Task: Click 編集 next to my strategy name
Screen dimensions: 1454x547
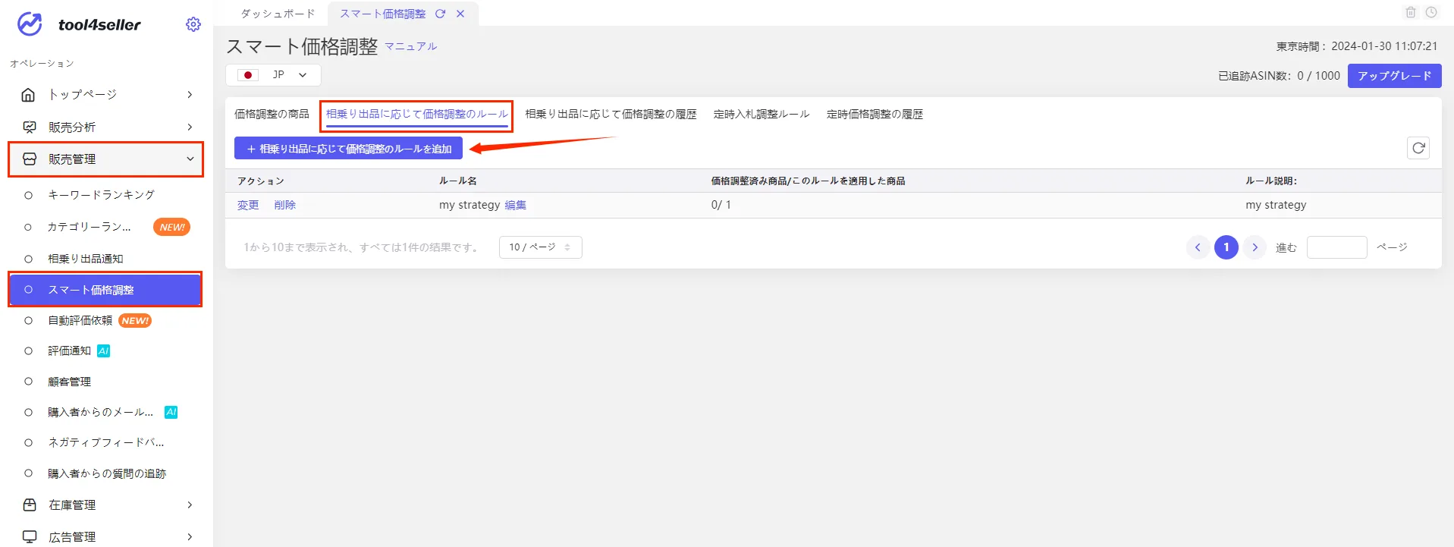Action: 516,205
